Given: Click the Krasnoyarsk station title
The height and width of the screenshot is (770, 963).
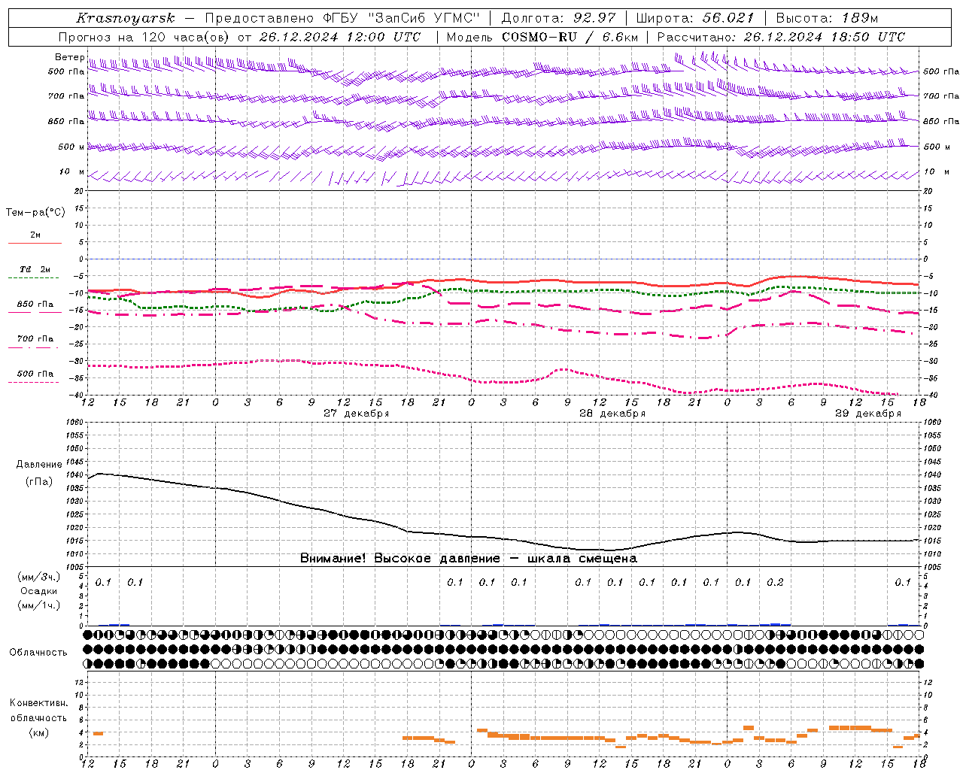Looking at the screenshot, I should [125, 18].
